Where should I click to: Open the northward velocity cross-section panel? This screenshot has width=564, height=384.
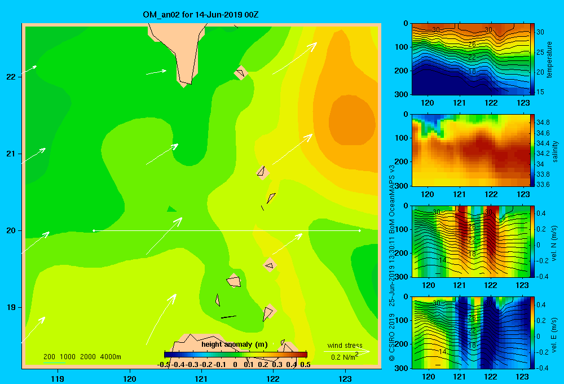[470, 241]
